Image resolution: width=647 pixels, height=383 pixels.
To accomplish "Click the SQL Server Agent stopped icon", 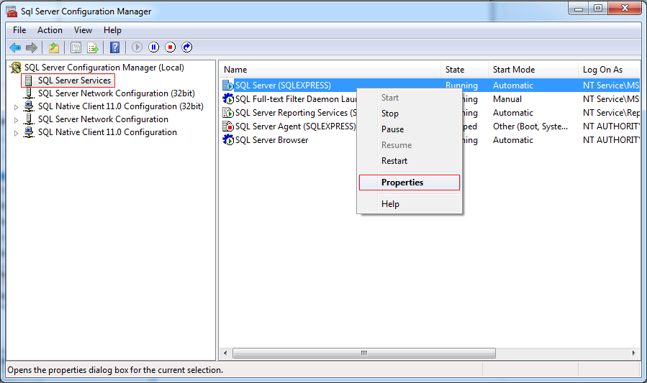I will (x=227, y=126).
